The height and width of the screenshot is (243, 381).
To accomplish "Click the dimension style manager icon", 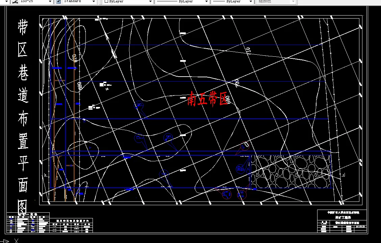I will pyautogui.click(x=15, y=1).
